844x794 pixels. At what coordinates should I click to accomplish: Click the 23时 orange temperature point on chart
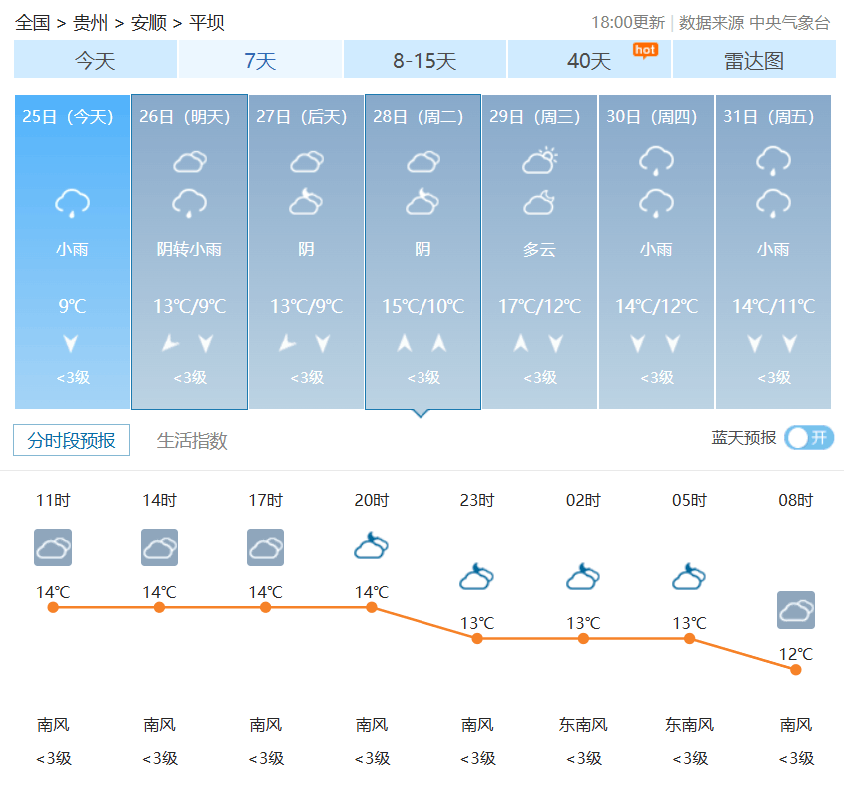point(477,638)
